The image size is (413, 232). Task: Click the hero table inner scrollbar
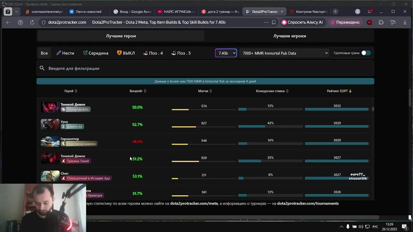point(373,109)
